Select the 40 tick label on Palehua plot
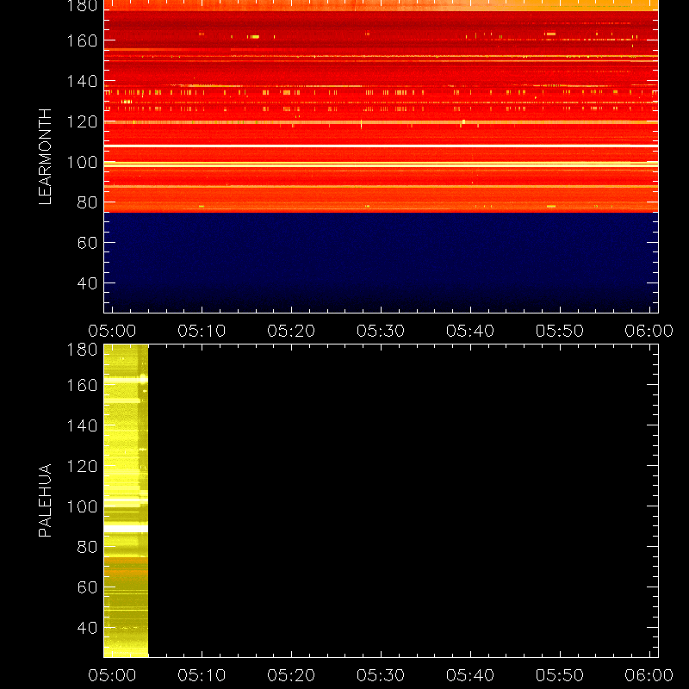This screenshot has height=689, width=689. click(87, 628)
